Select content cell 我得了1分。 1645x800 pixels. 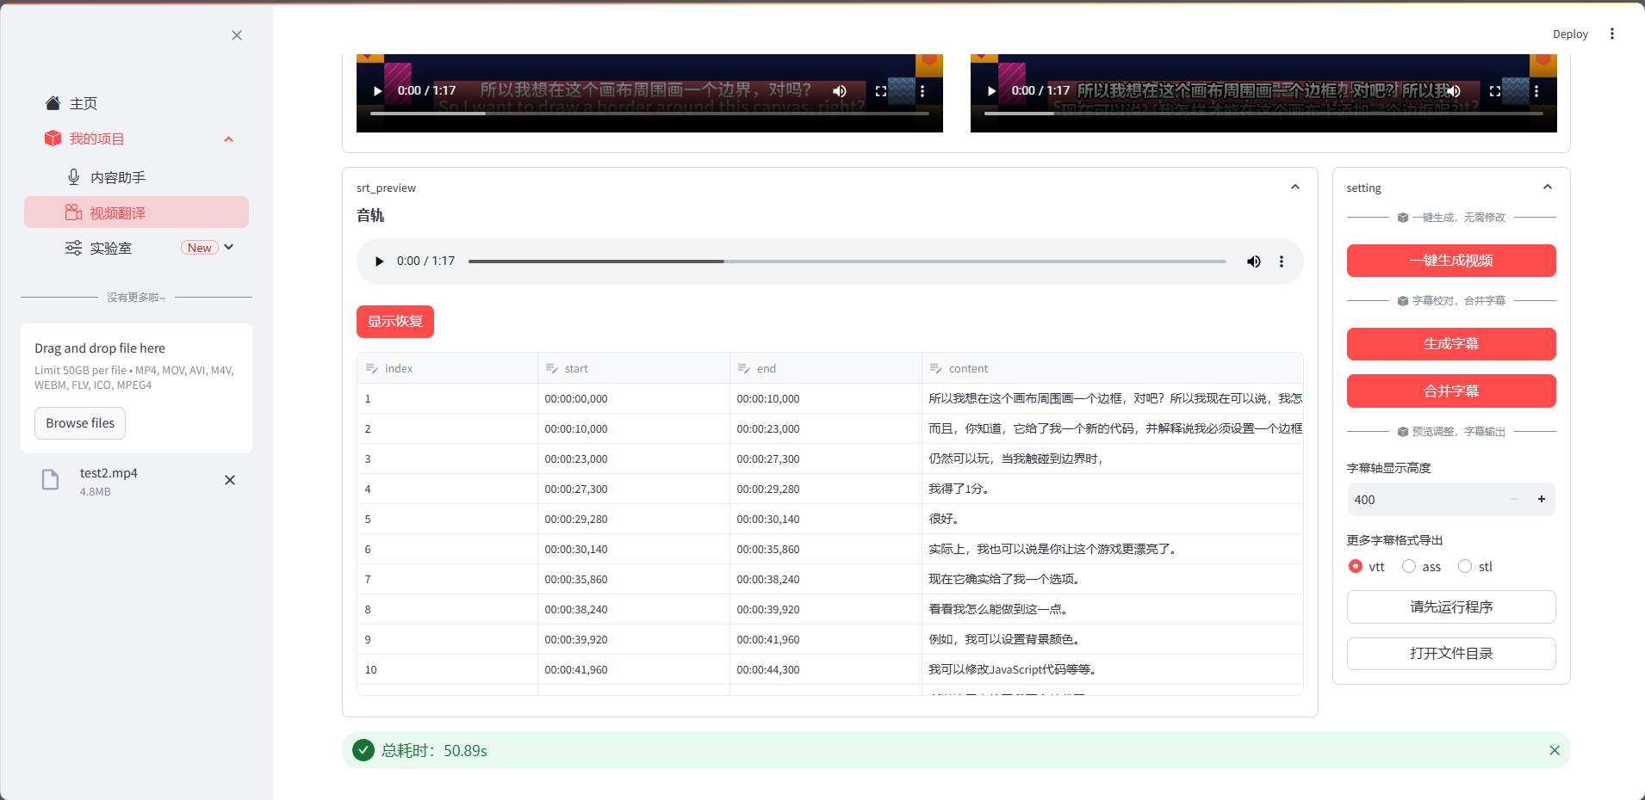click(1112, 489)
